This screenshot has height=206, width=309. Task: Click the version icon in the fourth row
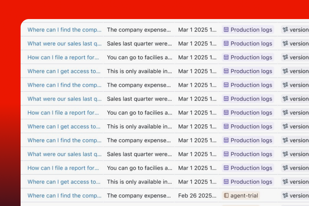(285, 71)
